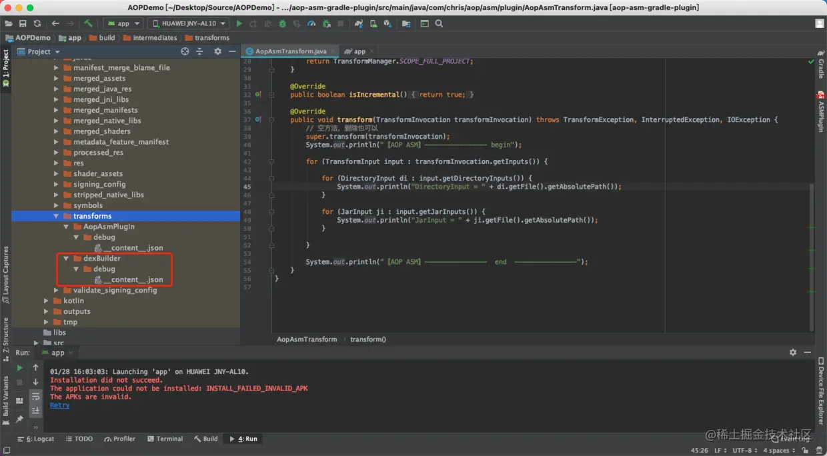827x456 pixels.
Task: Click the Open folder toolbar icon
Action: point(9,23)
